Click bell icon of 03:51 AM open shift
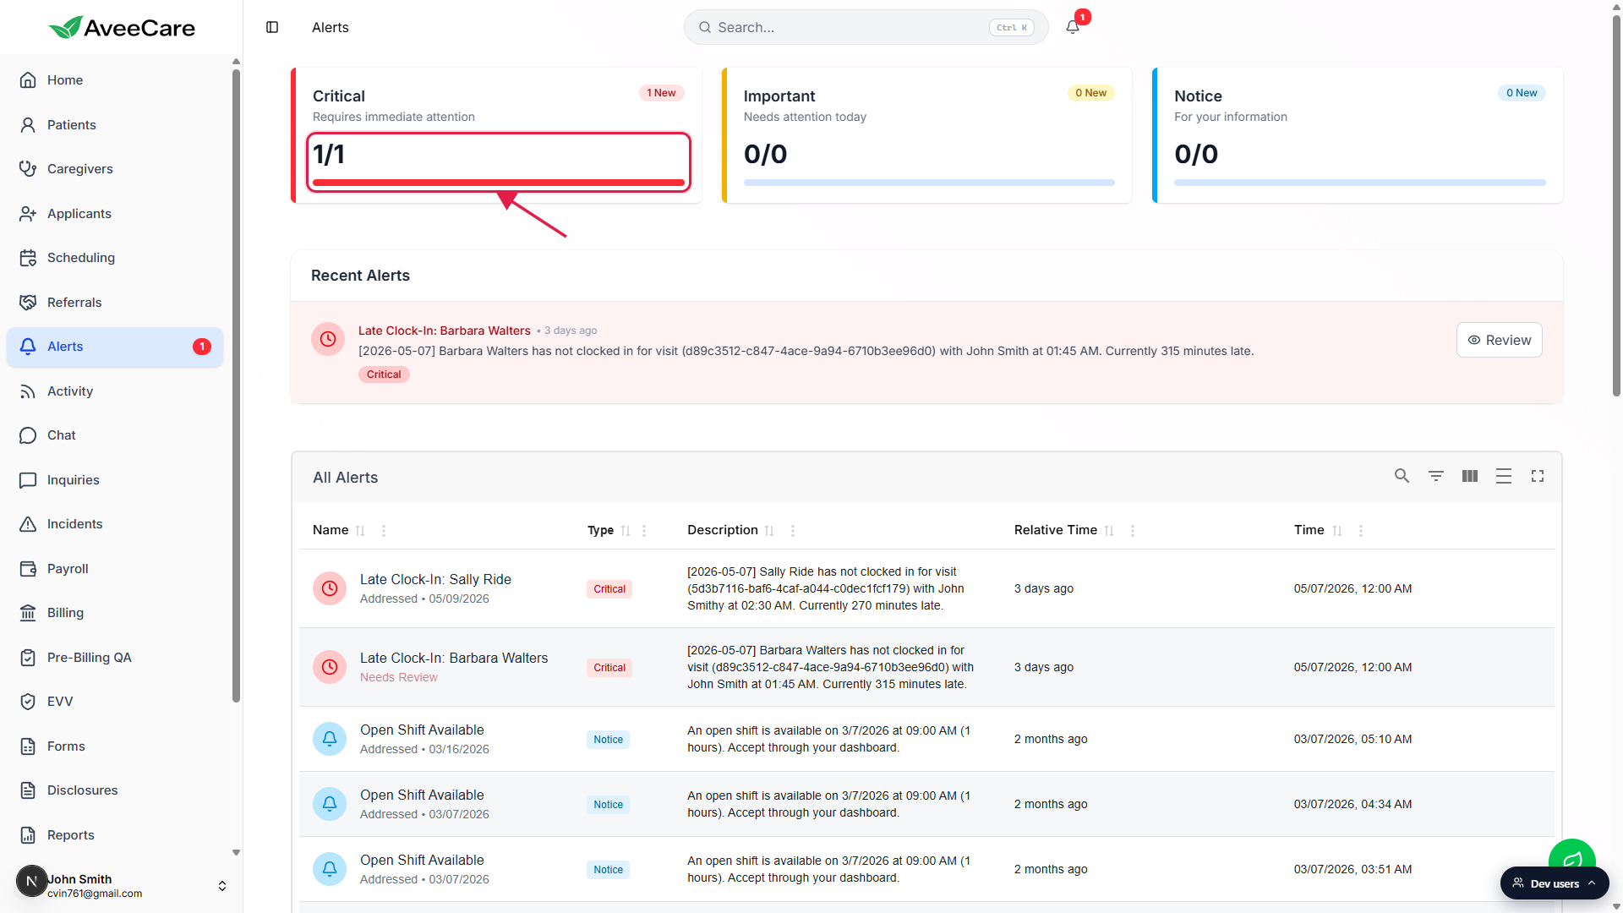 coord(330,869)
